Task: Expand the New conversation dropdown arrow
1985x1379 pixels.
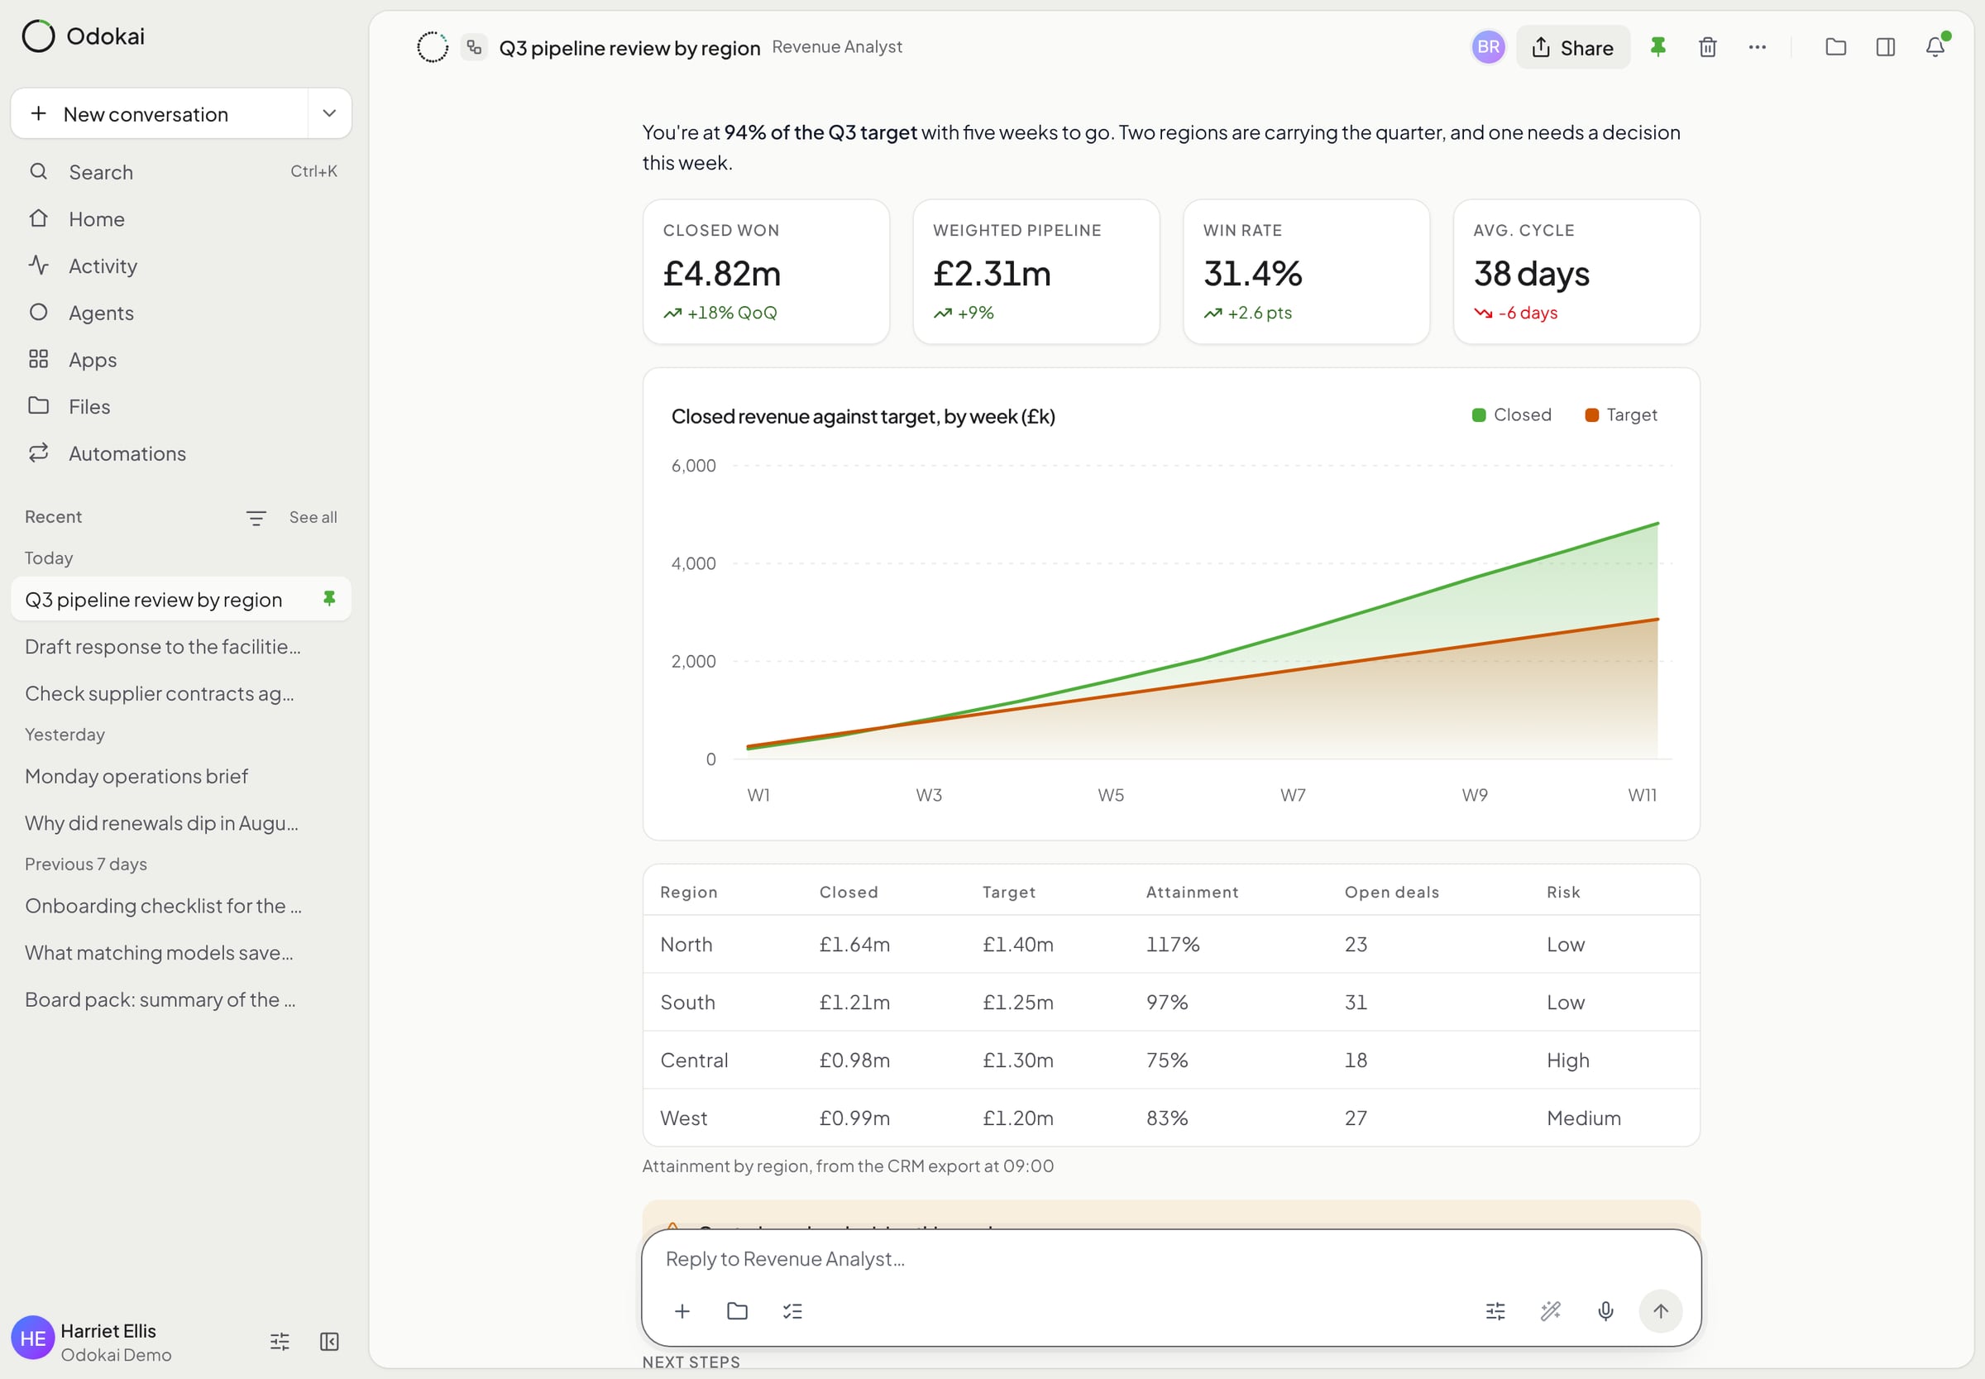Action: [329, 113]
